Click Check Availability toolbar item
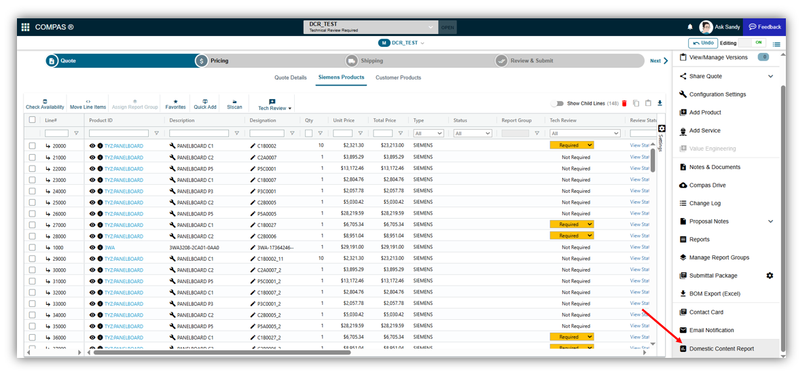The image size is (811, 381). click(45, 105)
